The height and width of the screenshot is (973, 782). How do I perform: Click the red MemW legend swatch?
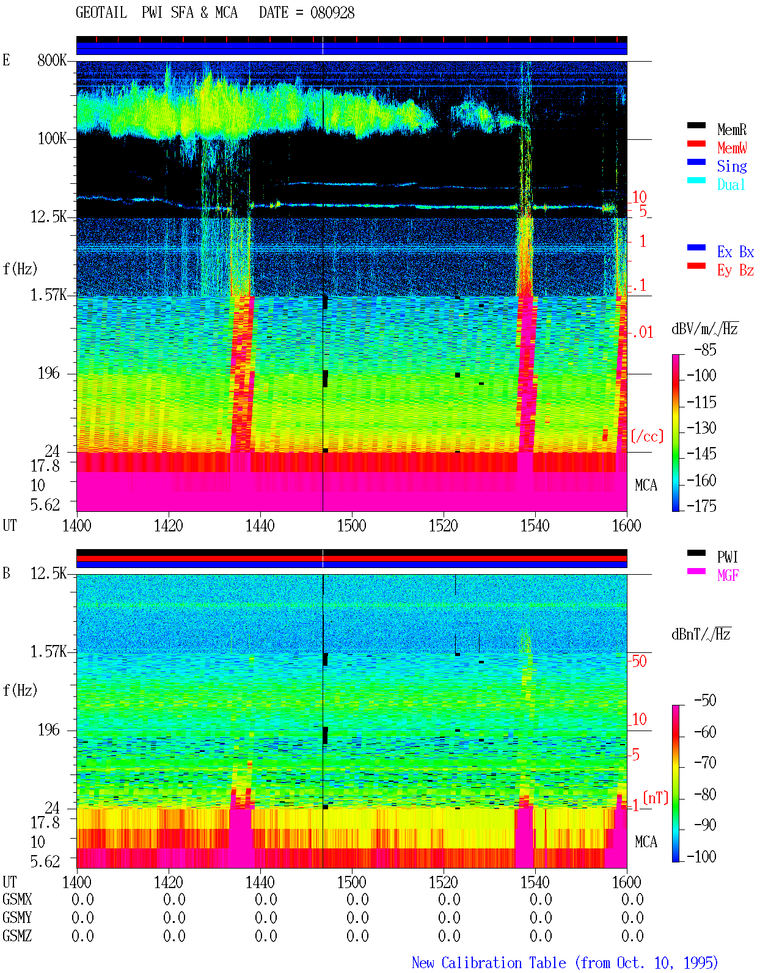[696, 144]
